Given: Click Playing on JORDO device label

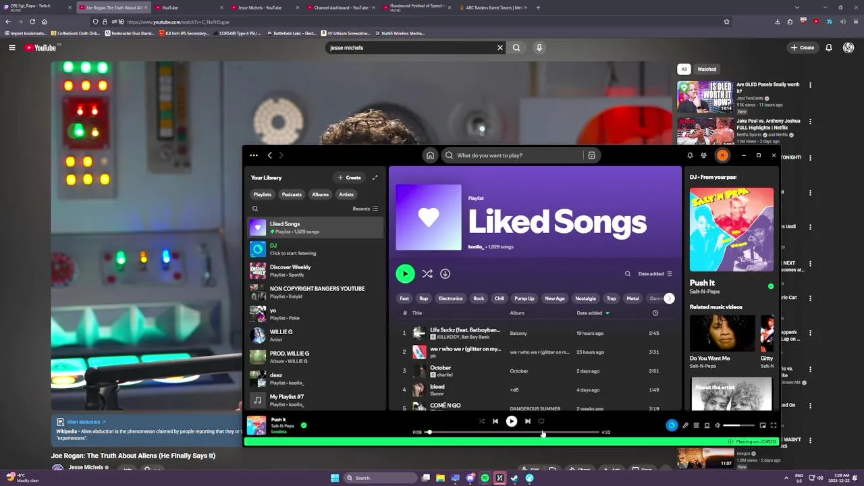Looking at the screenshot, I should (x=752, y=441).
